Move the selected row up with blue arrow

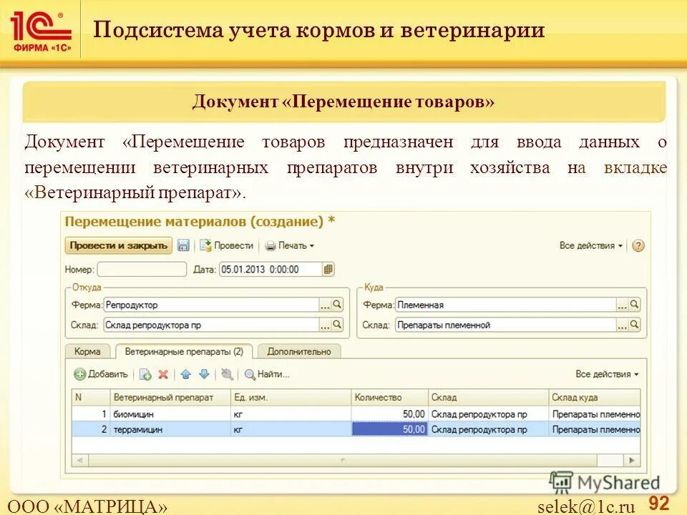click(186, 373)
